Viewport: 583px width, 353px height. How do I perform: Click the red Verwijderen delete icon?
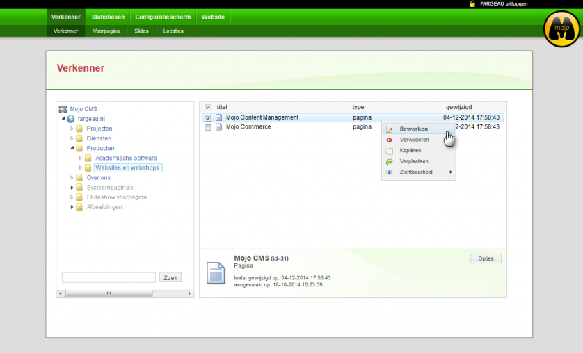tap(390, 140)
